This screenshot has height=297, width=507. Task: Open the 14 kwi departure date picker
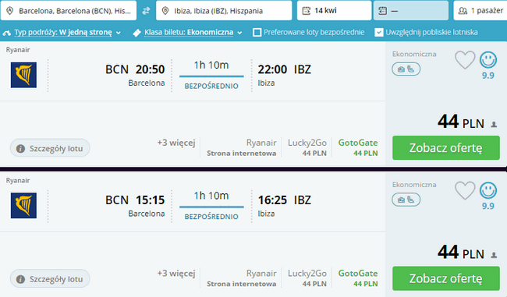point(335,11)
